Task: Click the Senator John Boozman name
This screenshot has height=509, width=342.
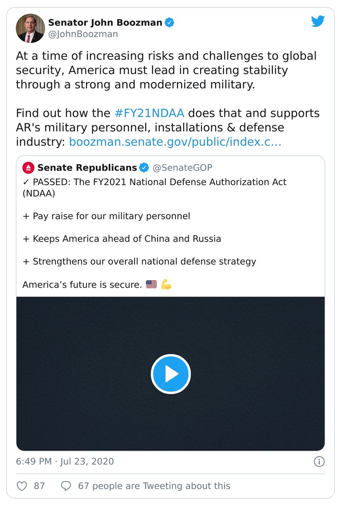Action: point(105,22)
